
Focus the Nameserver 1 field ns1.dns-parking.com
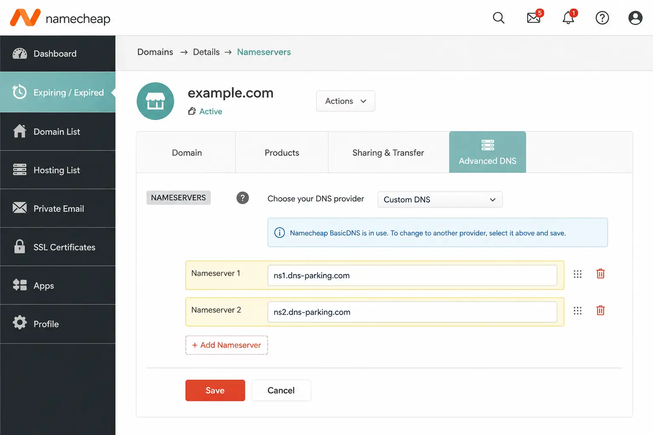412,275
